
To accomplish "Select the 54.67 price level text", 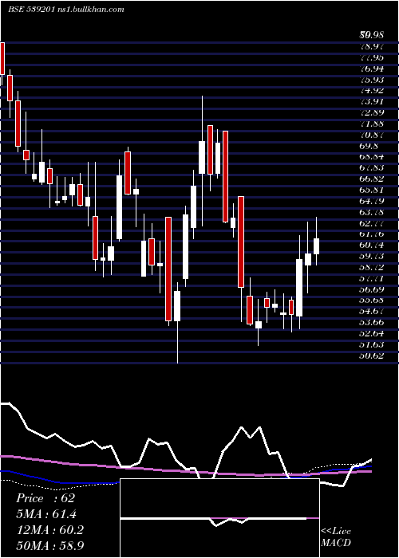I will (372, 312).
